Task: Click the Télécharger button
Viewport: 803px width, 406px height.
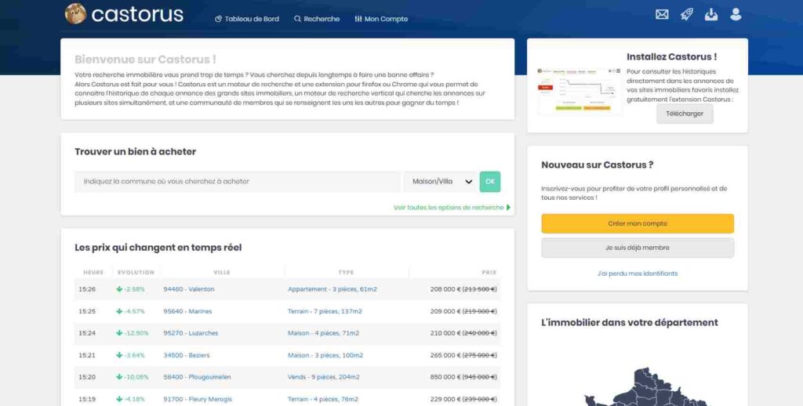Action: pyautogui.click(x=685, y=114)
